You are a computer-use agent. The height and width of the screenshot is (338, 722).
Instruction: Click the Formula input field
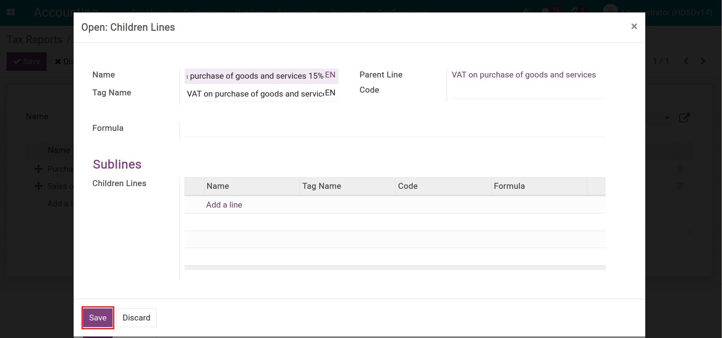pos(395,129)
